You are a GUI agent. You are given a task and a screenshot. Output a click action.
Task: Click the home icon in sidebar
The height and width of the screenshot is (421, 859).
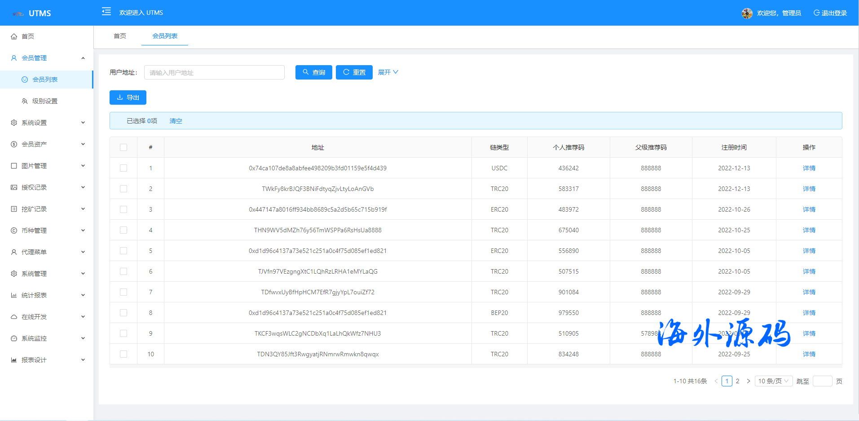point(14,36)
